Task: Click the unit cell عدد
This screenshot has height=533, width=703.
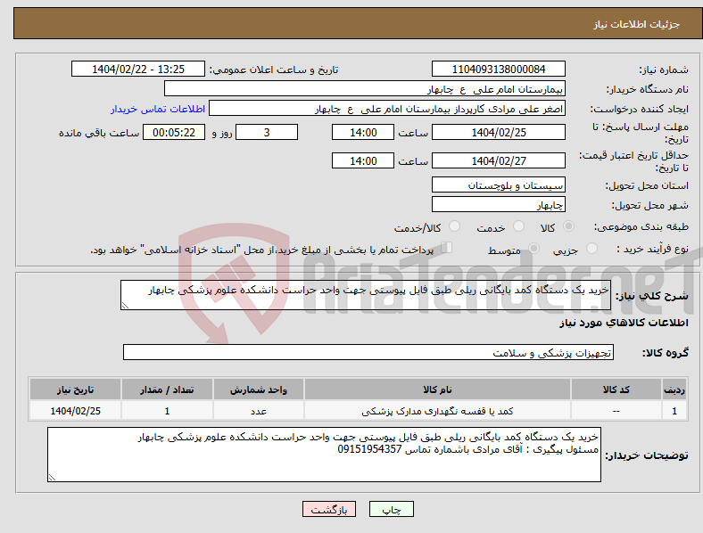Action: tap(259, 411)
